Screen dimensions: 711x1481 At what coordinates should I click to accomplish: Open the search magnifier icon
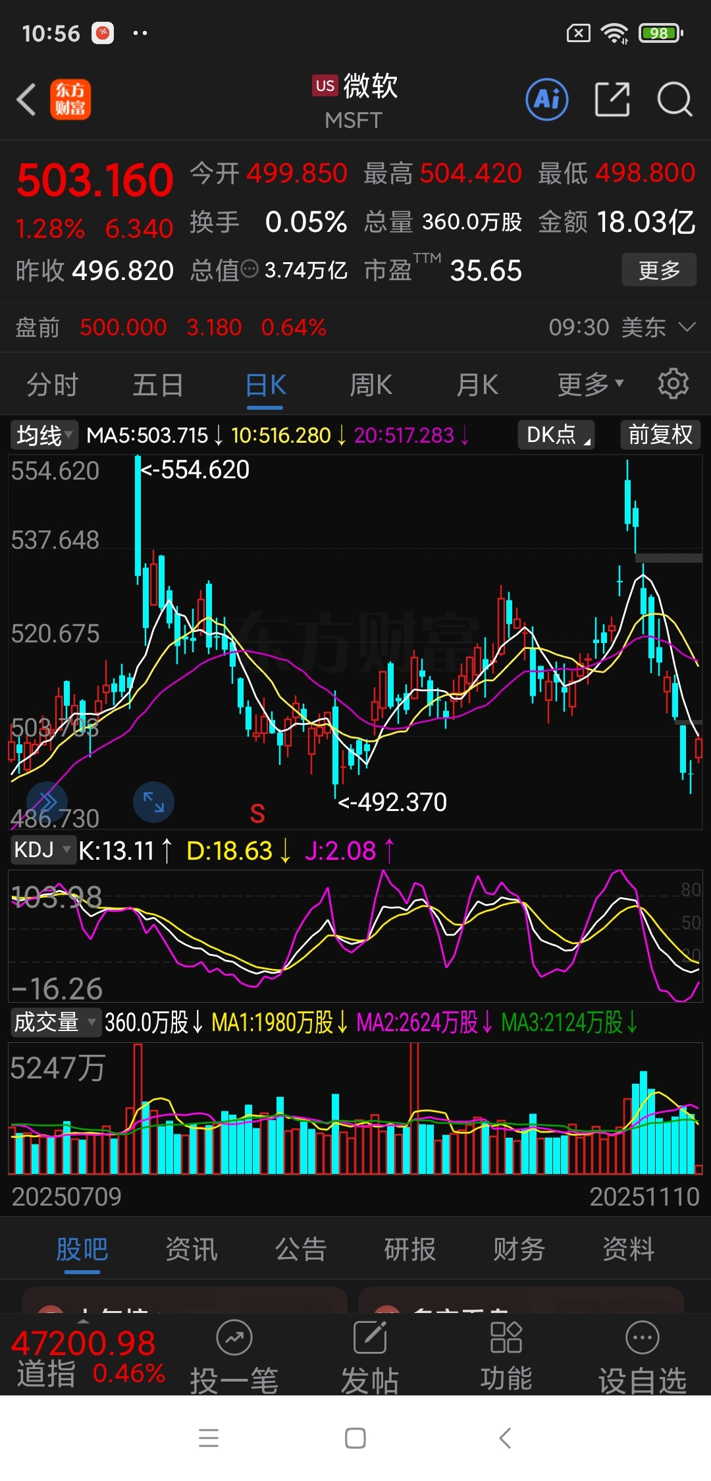click(x=675, y=99)
